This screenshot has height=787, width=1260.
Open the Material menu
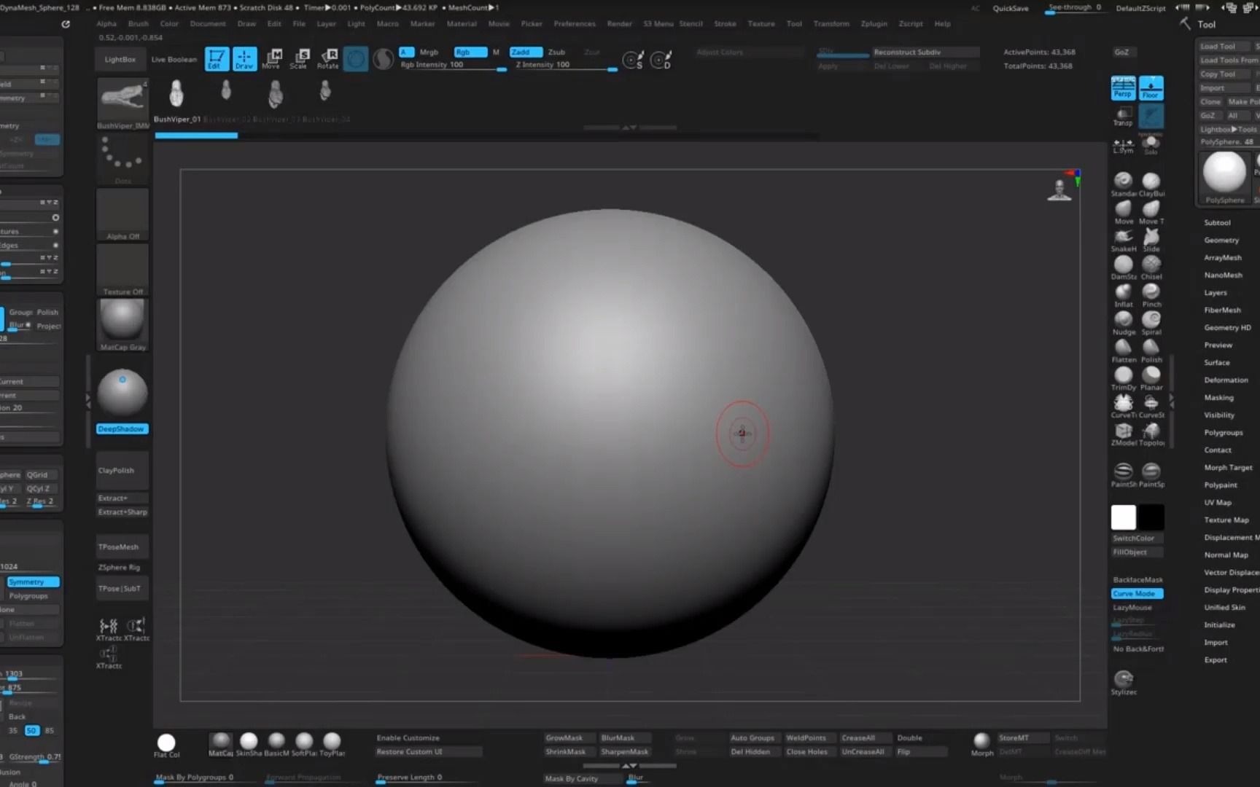(462, 23)
